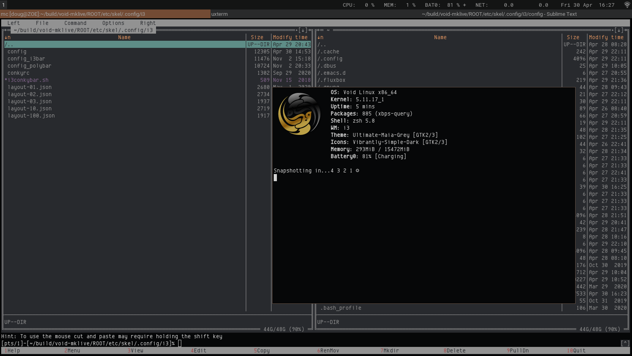Switch to the Sublime Text config tab

click(x=526, y=14)
